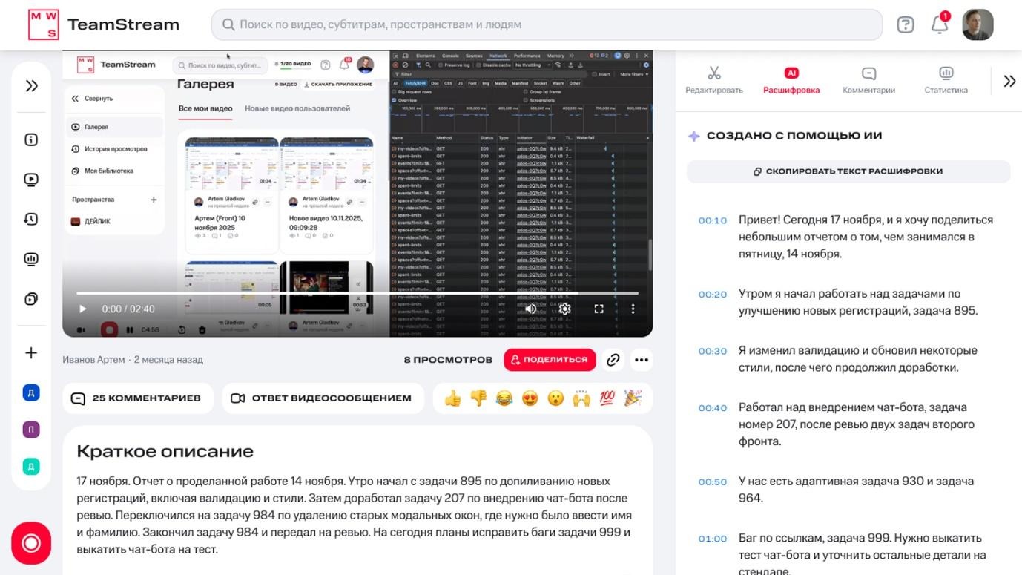This screenshot has height=575, width=1022.
Task: Copy transcript text with Скопировать текст расшифровки
Action: (849, 171)
